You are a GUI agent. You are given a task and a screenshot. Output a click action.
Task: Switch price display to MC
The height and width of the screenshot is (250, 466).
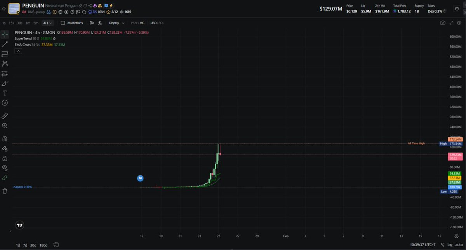142,23
